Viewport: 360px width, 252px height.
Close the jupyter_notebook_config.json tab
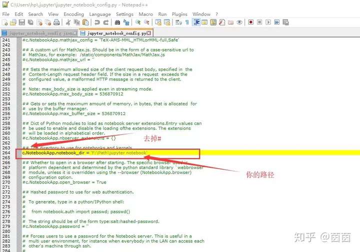click(75, 33)
